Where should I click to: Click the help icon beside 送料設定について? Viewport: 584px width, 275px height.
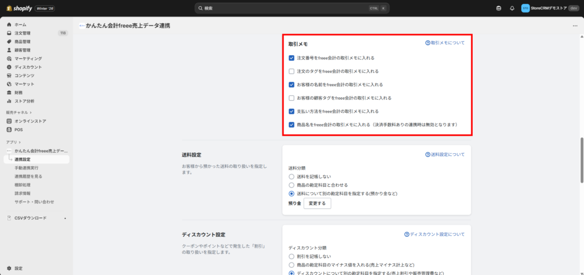[x=428, y=155]
